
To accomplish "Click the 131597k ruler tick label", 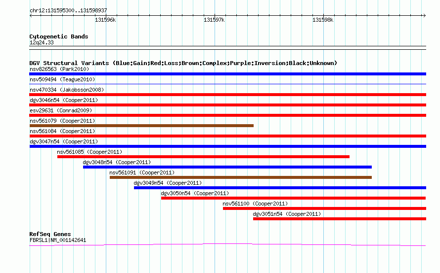I will point(214,20).
